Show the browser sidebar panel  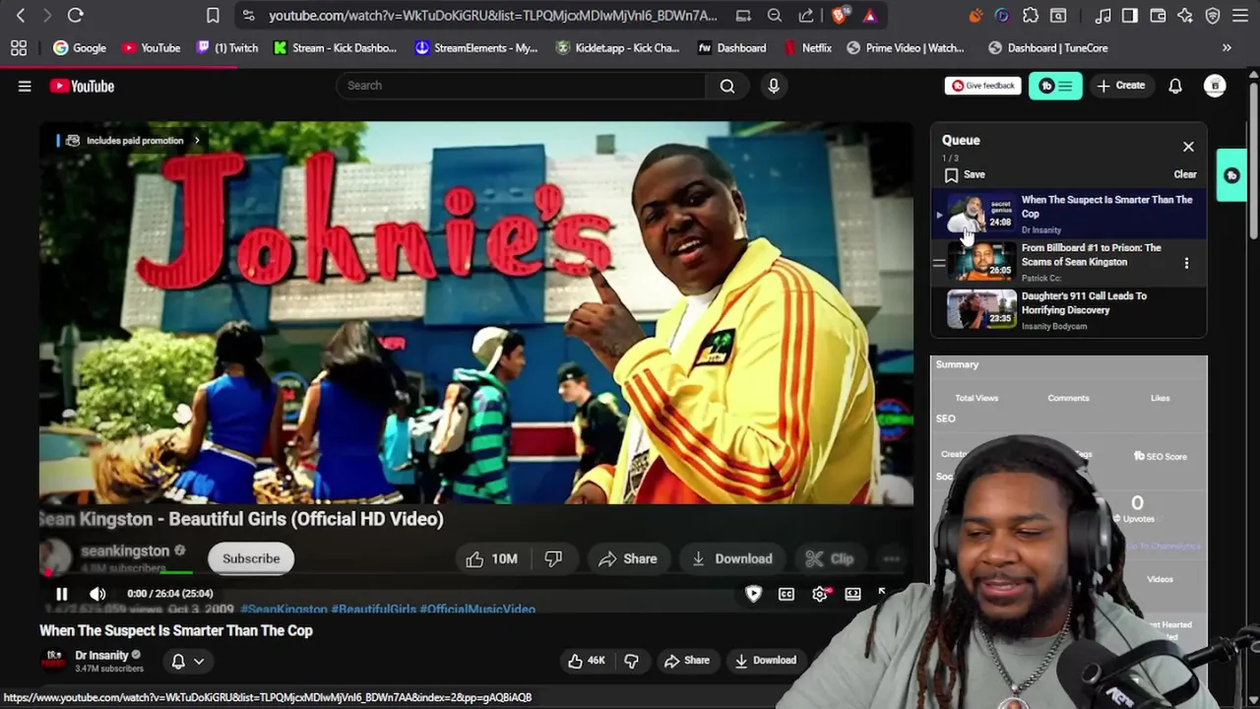tap(1130, 16)
